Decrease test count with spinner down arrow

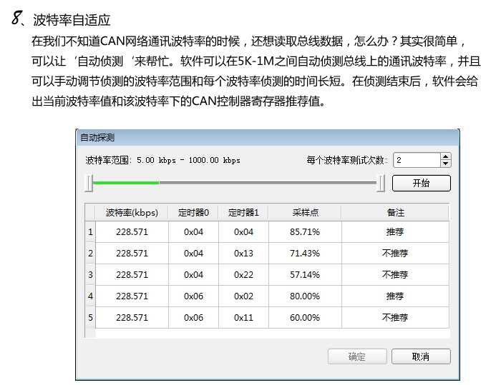coord(446,164)
